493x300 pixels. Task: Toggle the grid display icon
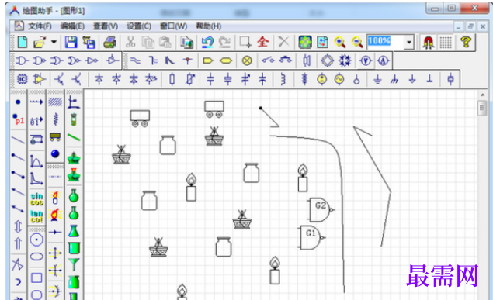click(x=446, y=42)
